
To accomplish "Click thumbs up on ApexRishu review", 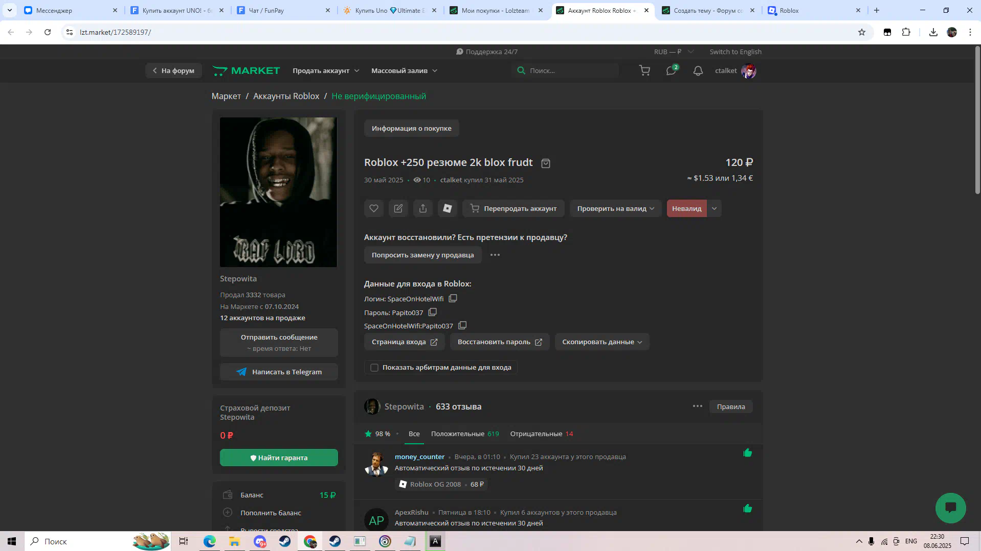I will (x=747, y=509).
